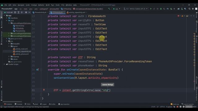Collapse the layout folder
The image size is (198, 111).
[x=9, y=46]
